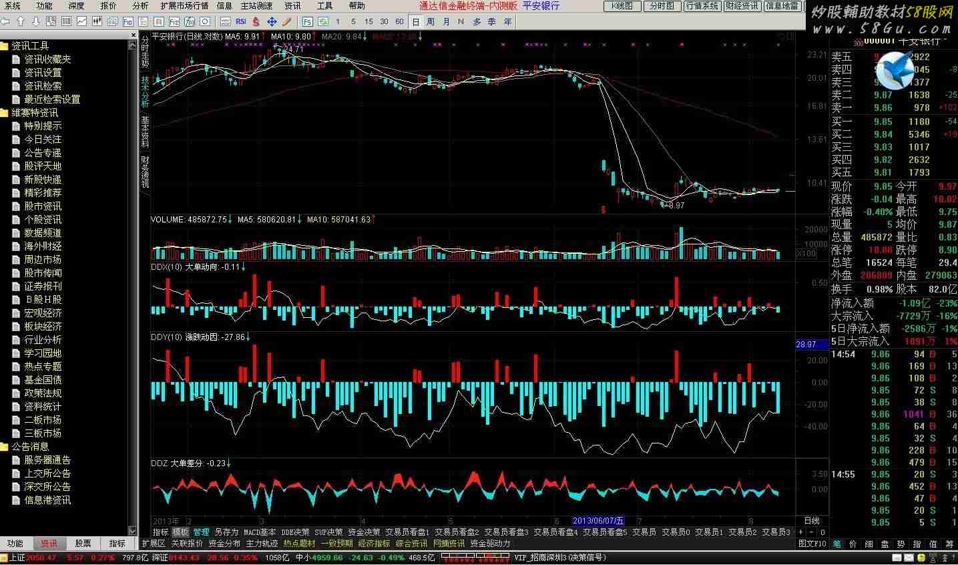Select the 资金决策 template tab
The width and height of the screenshot is (958, 565).
tap(364, 532)
